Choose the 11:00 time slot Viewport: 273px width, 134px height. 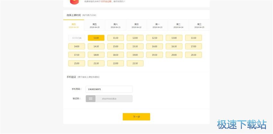click(96, 38)
